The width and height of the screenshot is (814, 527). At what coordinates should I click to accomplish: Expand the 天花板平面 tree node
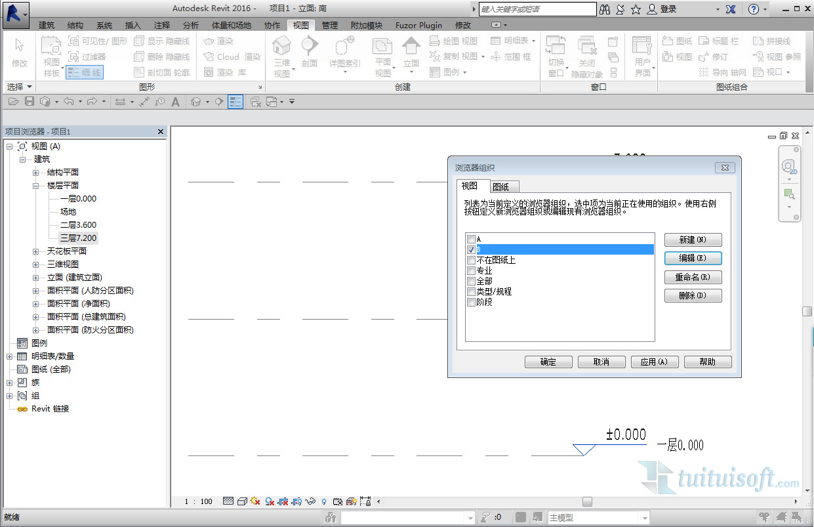click(x=36, y=251)
